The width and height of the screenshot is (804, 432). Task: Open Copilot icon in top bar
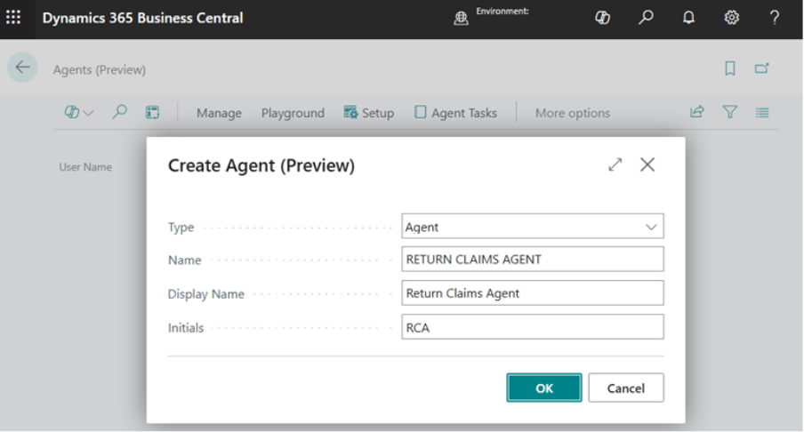602,18
